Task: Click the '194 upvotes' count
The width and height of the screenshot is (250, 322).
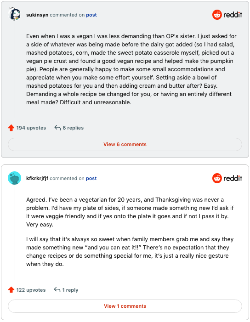Action: coord(31,128)
